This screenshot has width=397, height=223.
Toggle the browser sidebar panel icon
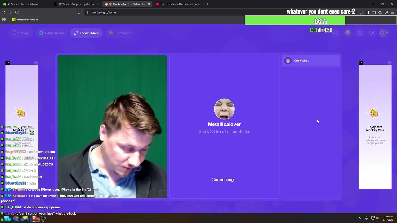pos(368,12)
